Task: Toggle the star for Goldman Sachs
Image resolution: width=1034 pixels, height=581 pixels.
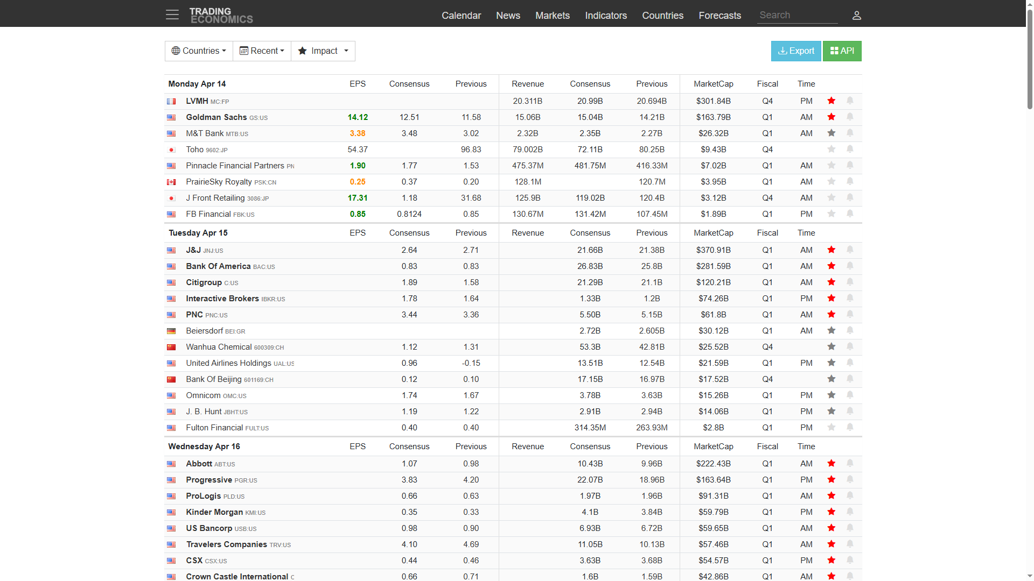Action: [832, 117]
